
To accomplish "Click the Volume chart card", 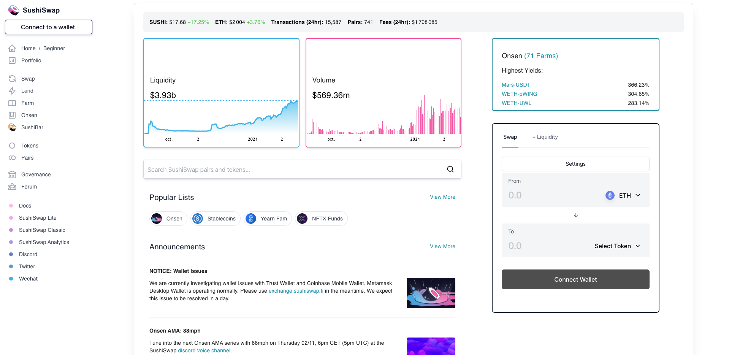I will point(384,93).
